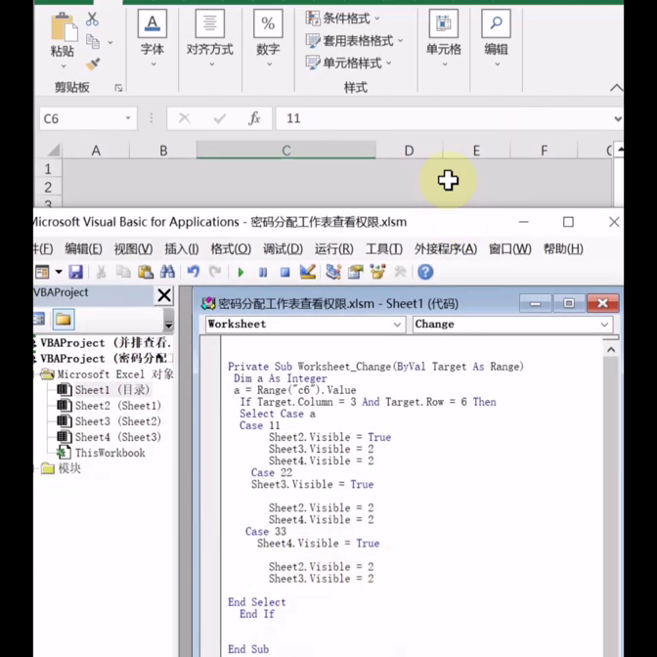This screenshot has width=657, height=657.
Task: Open the Number (数字) percent icon
Action: click(268, 23)
